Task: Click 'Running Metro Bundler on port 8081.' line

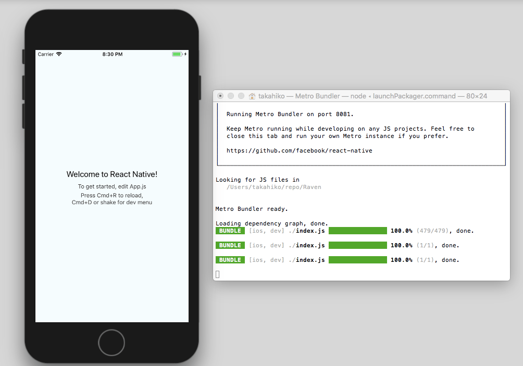Action: 290,114
